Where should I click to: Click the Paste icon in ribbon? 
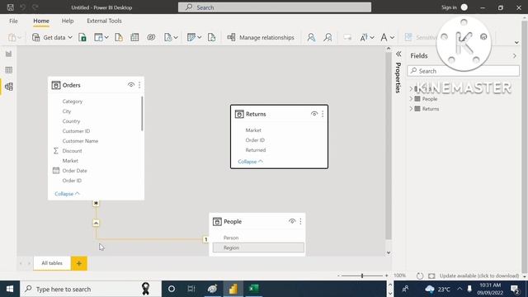click(12, 37)
